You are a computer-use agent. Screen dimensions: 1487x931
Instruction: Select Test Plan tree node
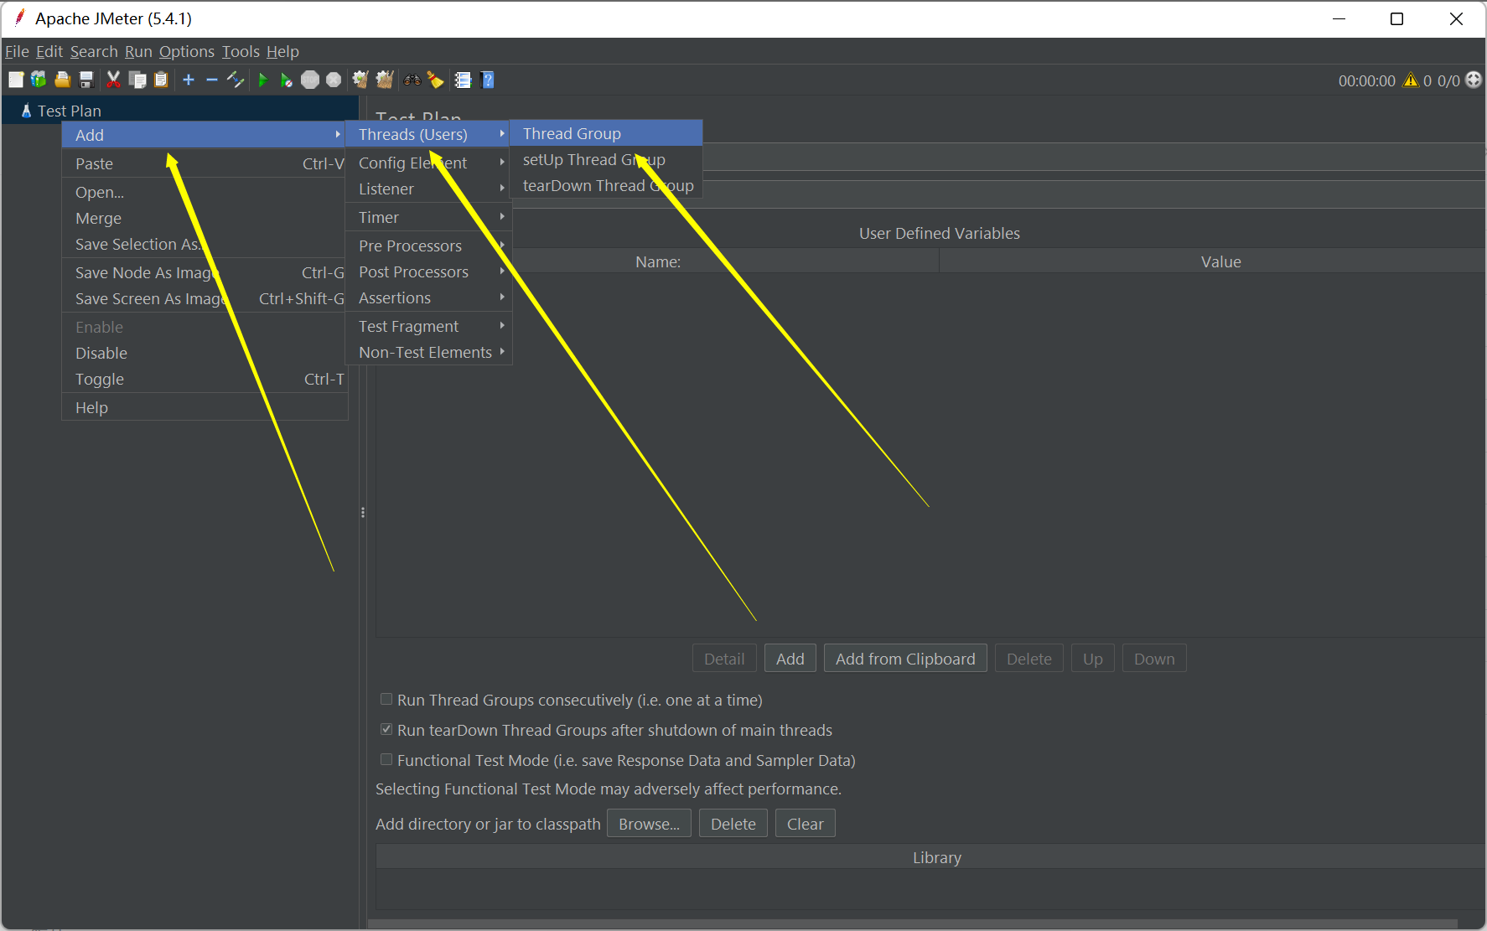(69, 111)
